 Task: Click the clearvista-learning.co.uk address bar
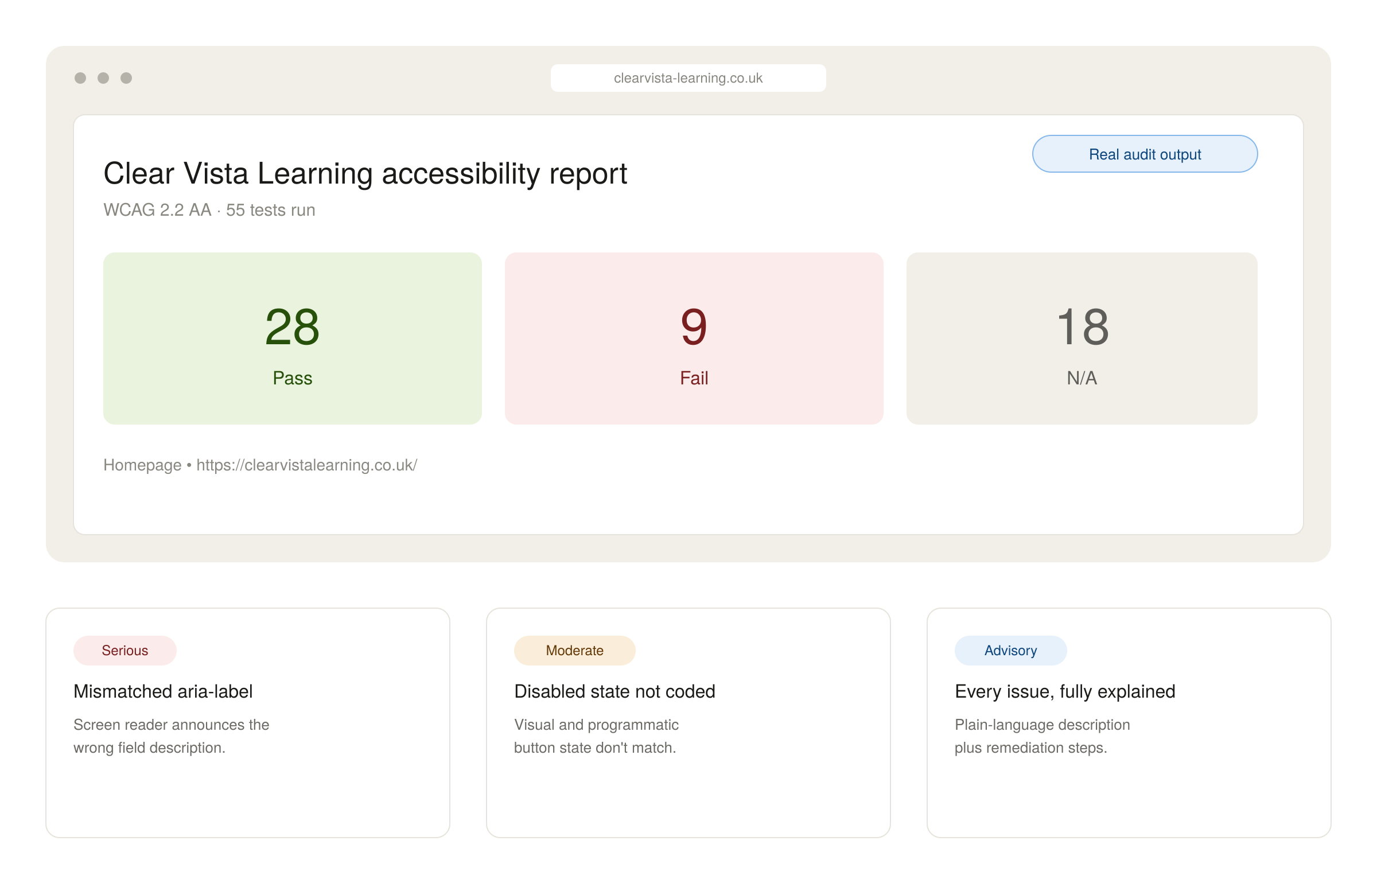point(688,78)
